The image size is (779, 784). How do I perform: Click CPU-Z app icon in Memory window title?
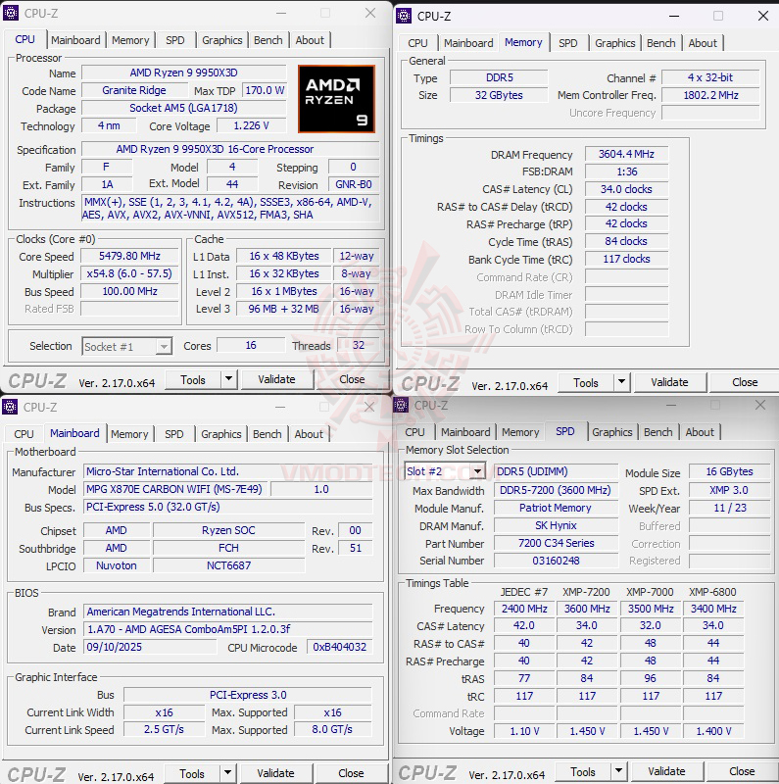click(x=404, y=16)
